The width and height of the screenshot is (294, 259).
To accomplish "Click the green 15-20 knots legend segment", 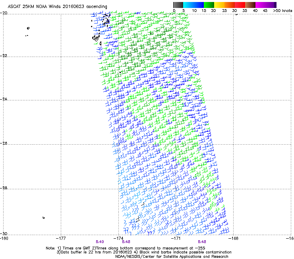I will (x=209, y=5).
